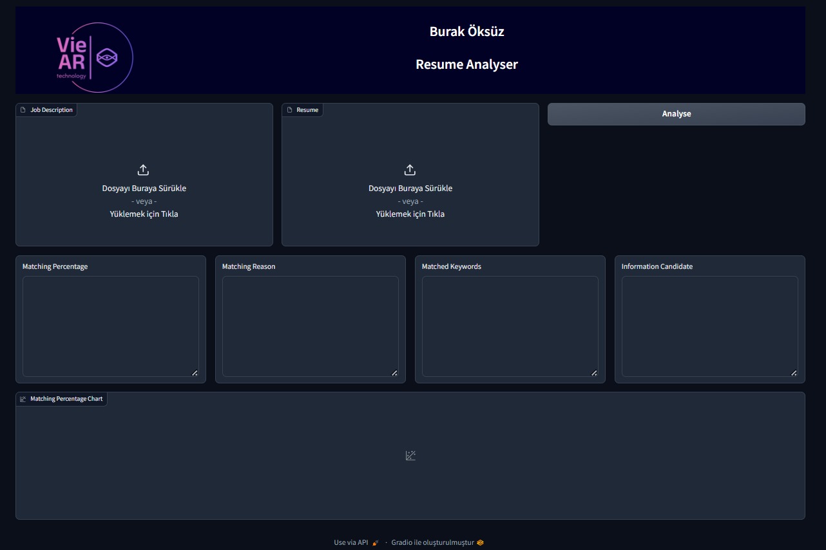Screen dimensions: 826x550
Task: Click file icon beside Resume label
Action: pos(289,110)
